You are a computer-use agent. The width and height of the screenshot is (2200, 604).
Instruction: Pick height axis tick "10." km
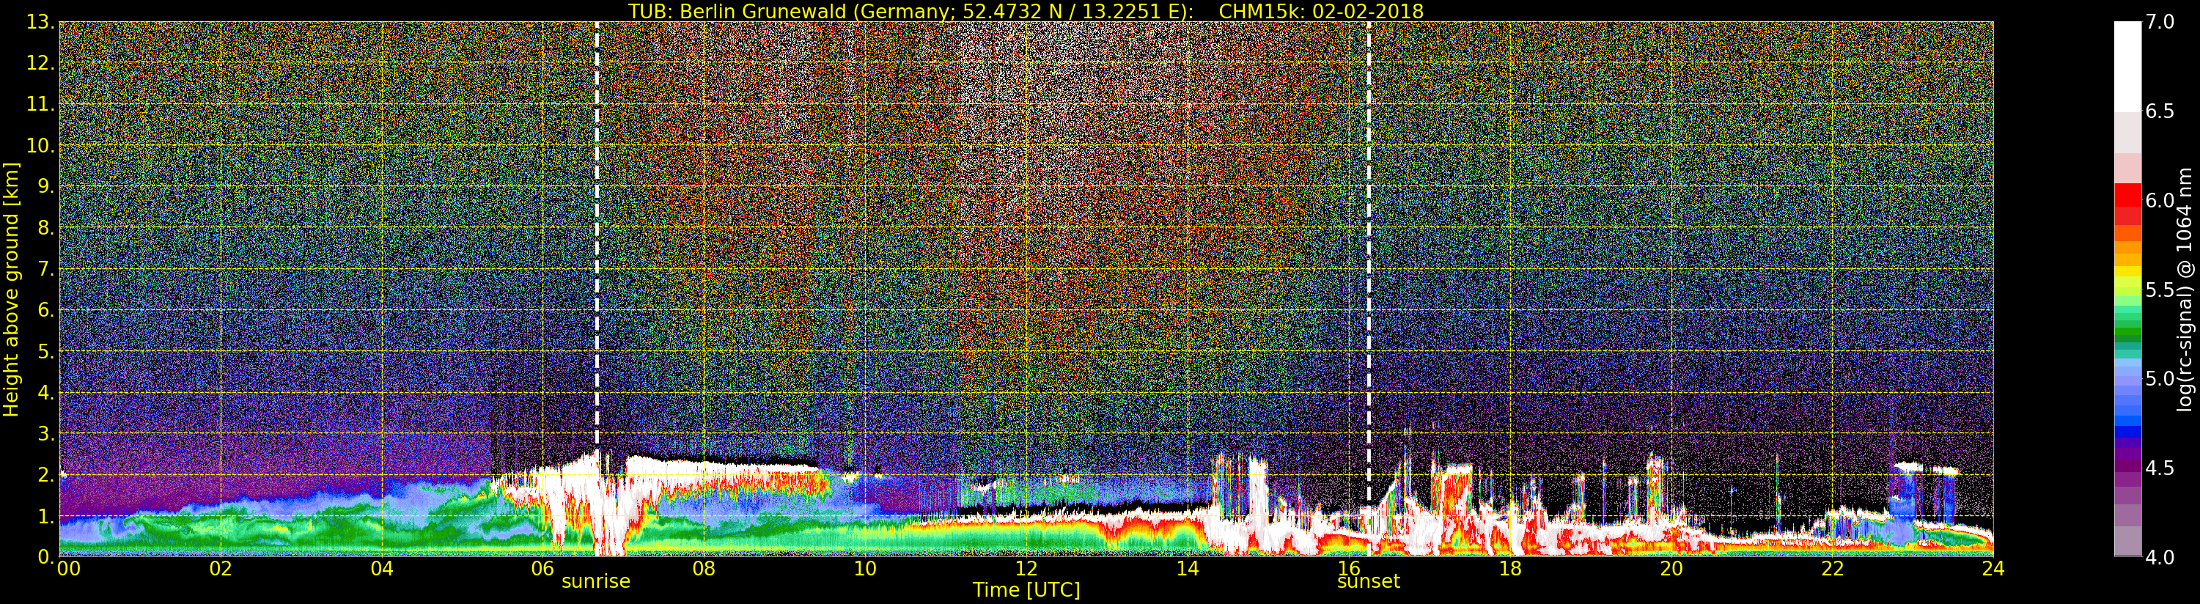pos(40,145)
